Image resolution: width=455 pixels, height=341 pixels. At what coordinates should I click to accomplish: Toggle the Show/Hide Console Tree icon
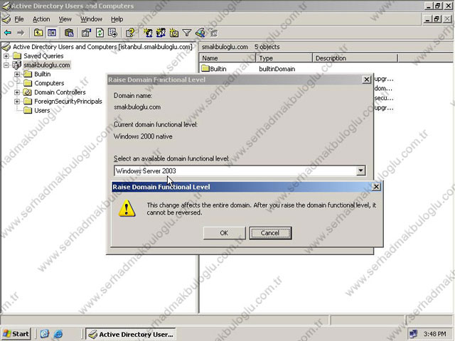point(52,33)
